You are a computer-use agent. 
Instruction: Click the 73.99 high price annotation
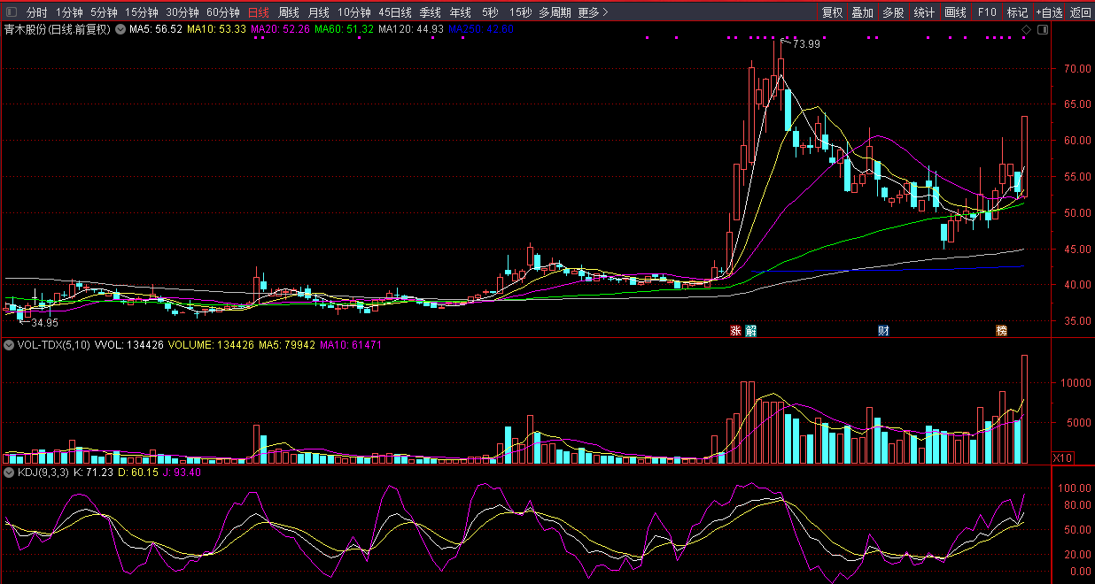coord(806,44)
